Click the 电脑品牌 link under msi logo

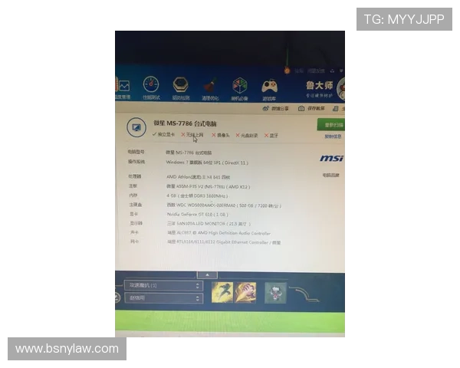pos(330,176)
